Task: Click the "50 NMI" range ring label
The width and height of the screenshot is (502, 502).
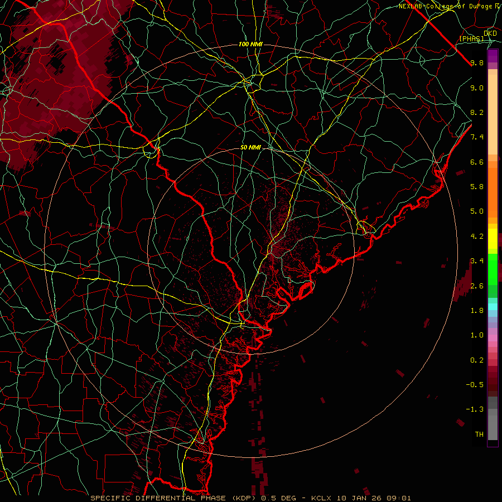Action: click(x=250, y=147)
